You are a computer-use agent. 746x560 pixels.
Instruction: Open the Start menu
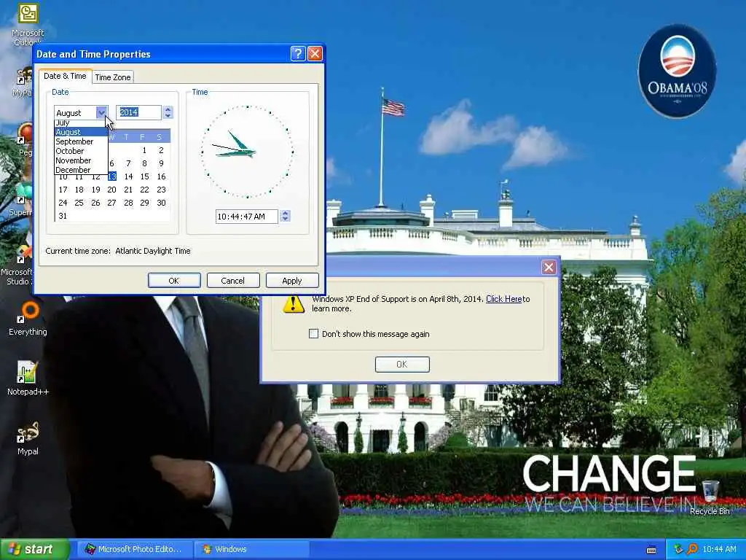(x=34, y=550)
